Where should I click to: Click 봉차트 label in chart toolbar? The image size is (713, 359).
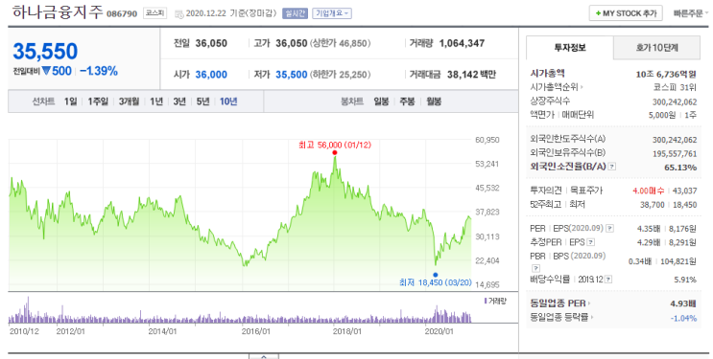click(352, 101)
